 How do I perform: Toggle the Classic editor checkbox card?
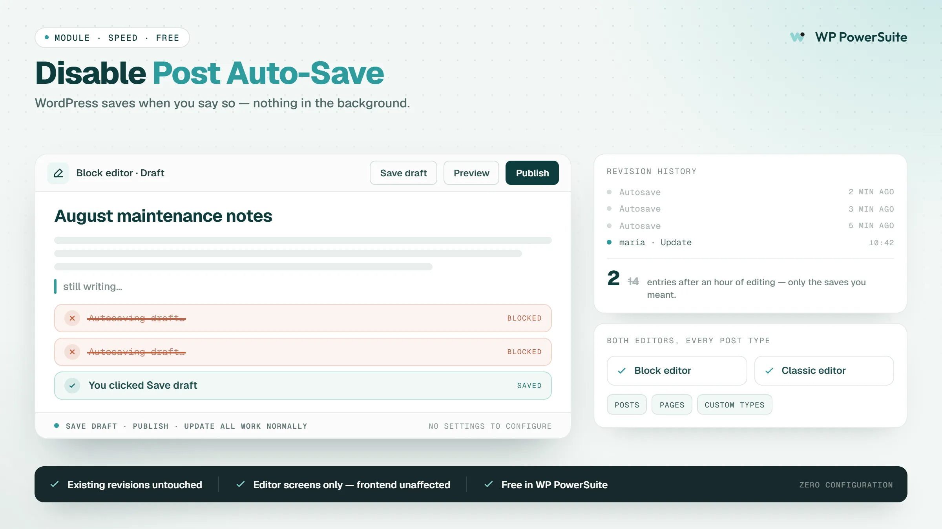point(824,371)
